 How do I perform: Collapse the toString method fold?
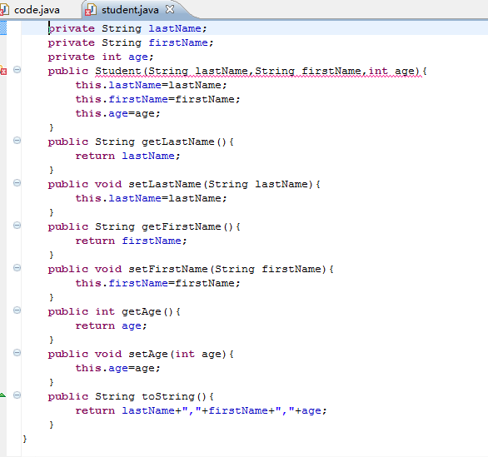click(17, 395)
